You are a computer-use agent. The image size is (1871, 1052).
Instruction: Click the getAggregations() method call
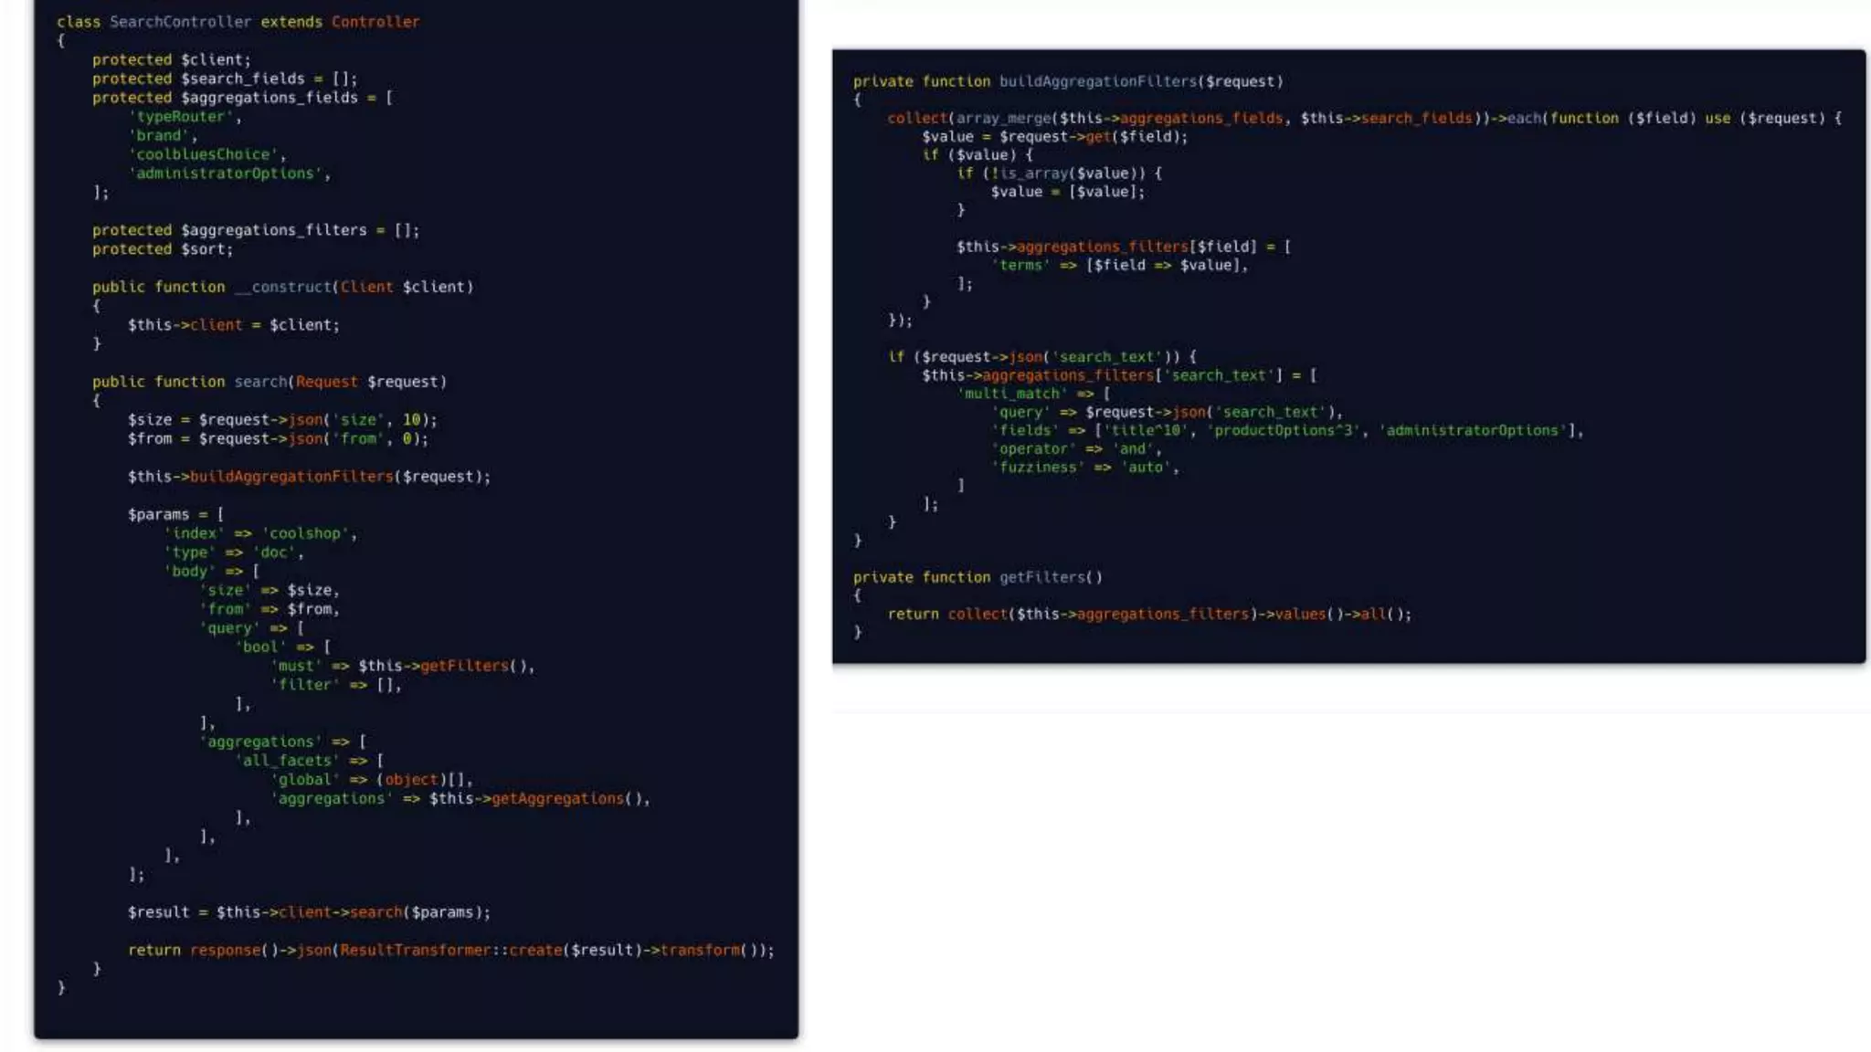pos(559,798)
